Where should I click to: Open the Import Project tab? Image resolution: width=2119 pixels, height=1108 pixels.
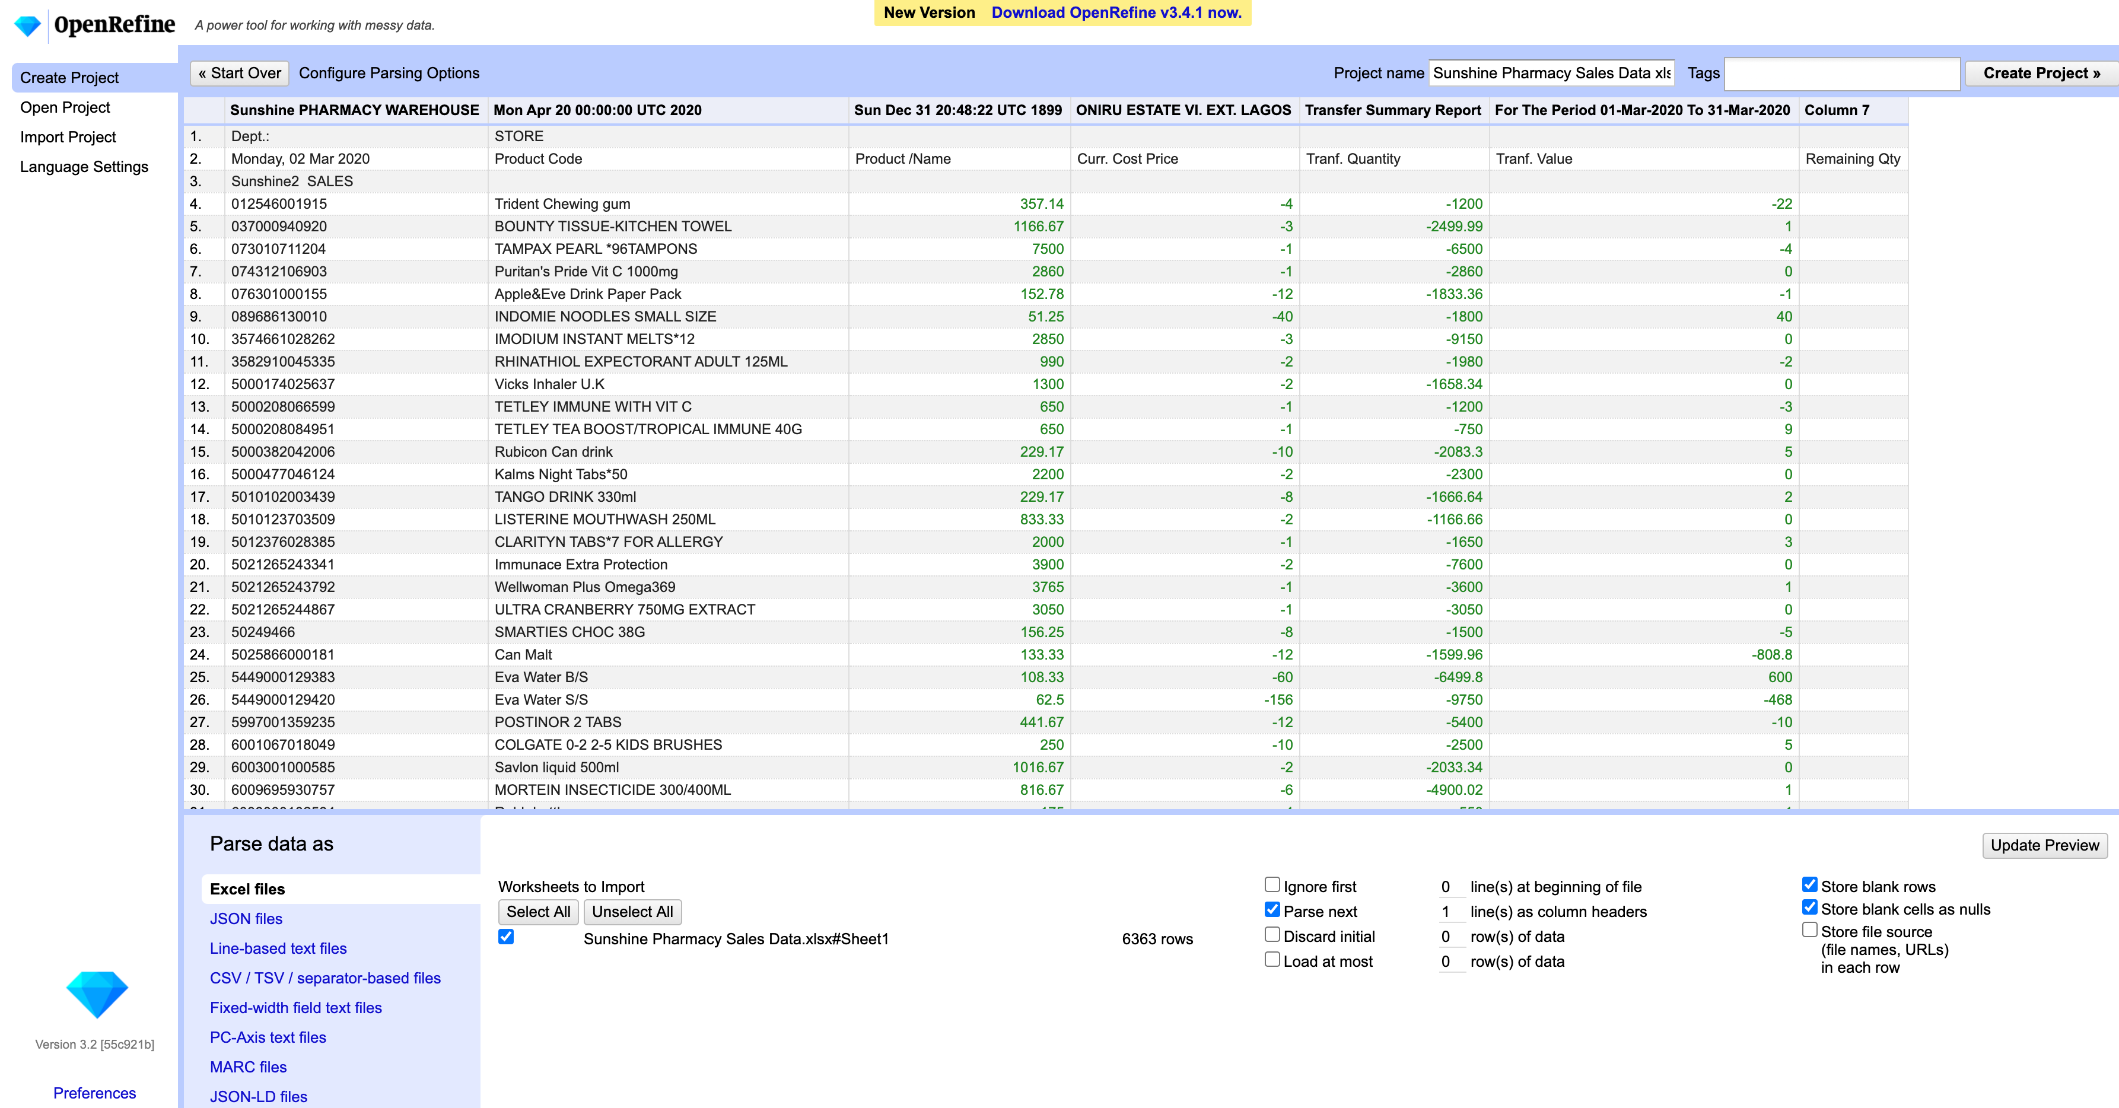tap(68, 136)
